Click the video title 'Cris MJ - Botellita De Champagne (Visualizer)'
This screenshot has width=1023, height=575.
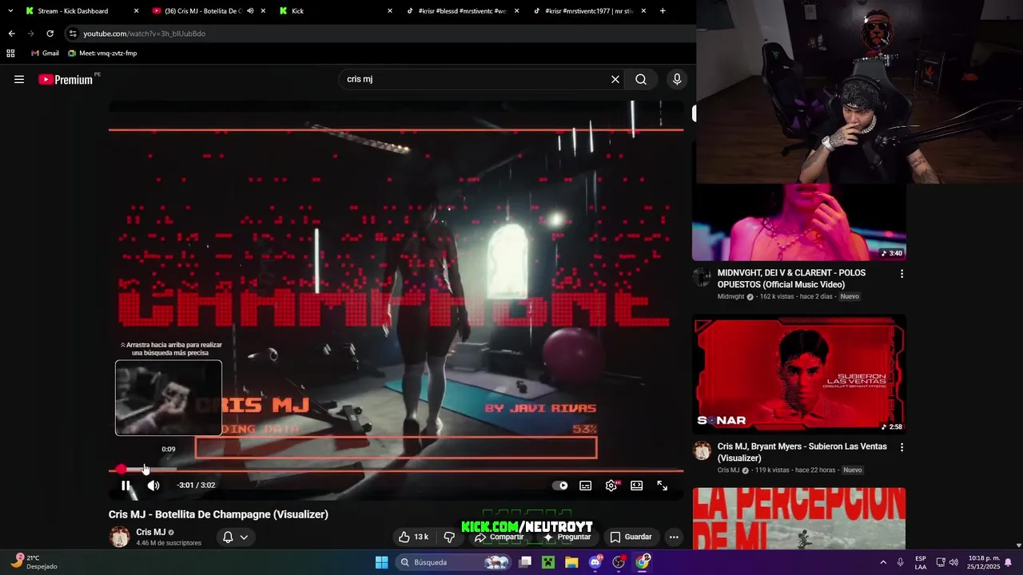pos(218,514)
